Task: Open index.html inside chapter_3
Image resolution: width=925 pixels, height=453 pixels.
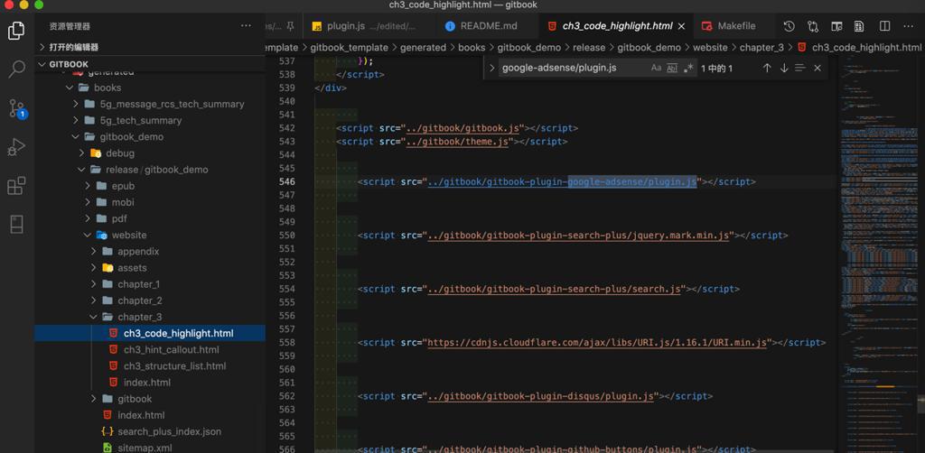Action: tap(150, 383)
